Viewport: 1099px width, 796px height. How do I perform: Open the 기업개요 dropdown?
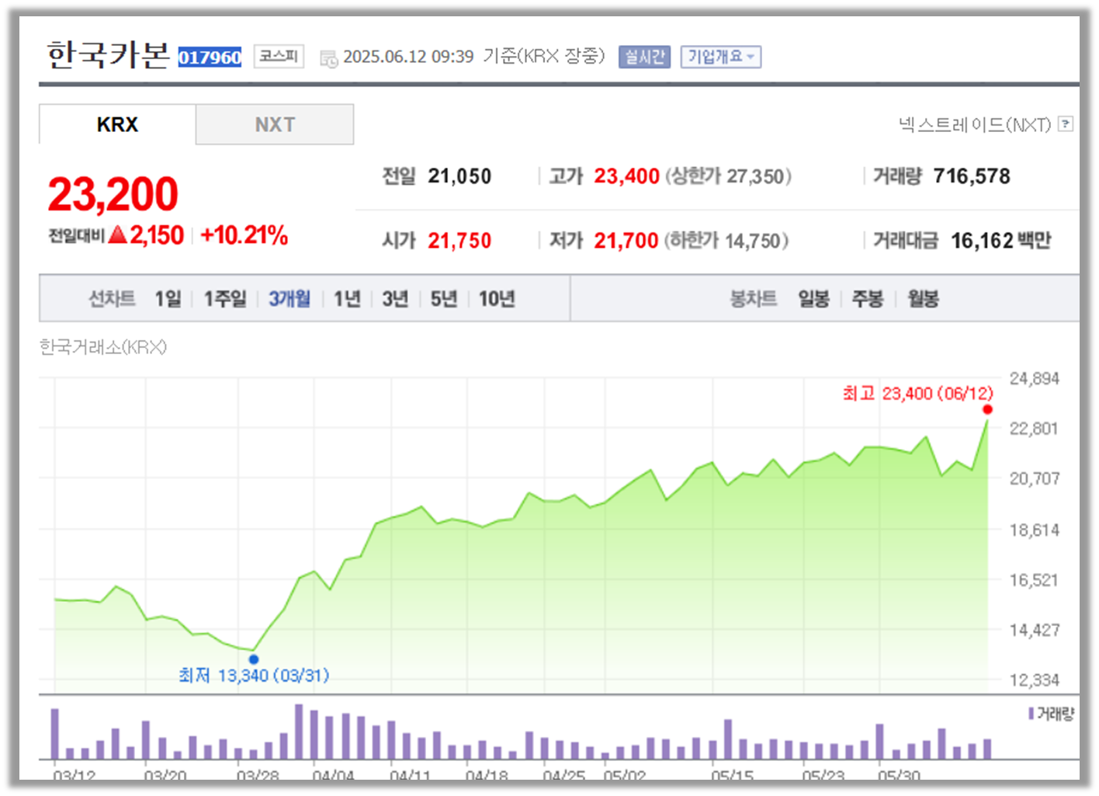[721, 57]
